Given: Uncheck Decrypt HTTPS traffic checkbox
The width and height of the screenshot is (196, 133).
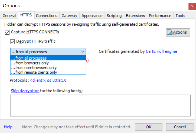Looking at the screenshot, I should pyautogui.click(x=12, y=41).
